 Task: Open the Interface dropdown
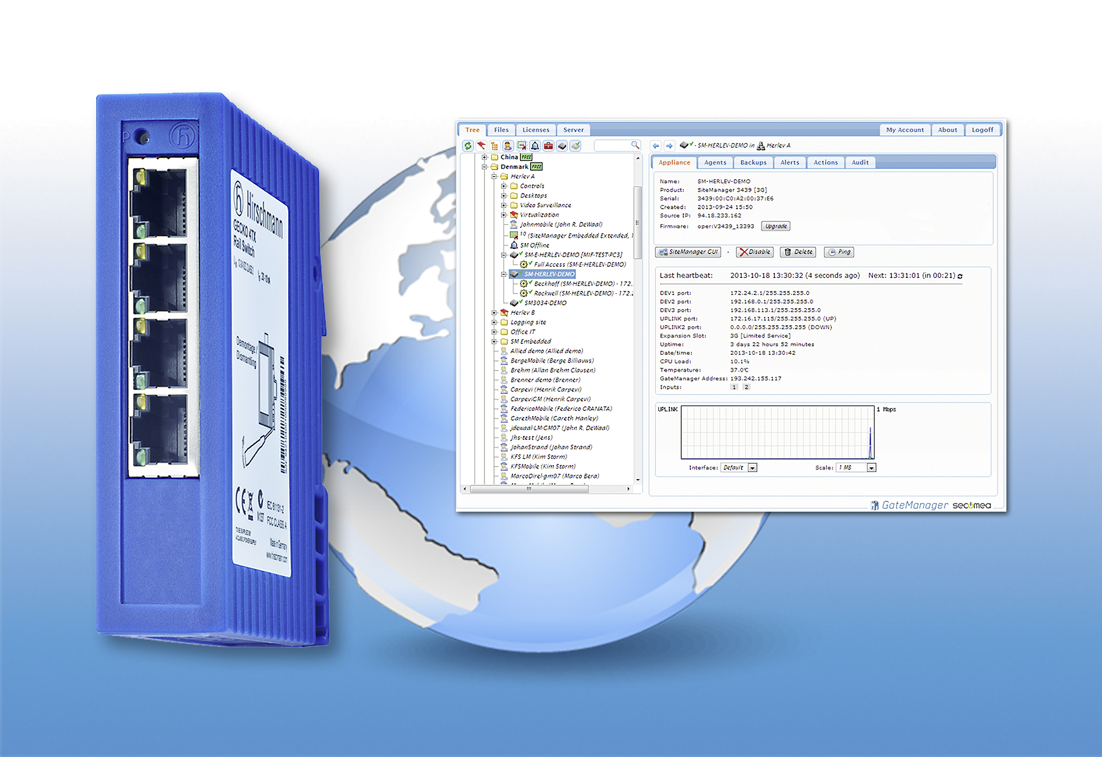(739, 468)
